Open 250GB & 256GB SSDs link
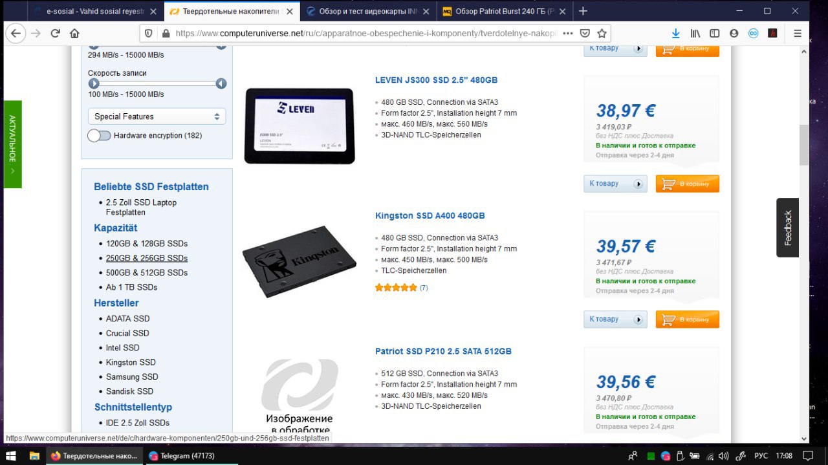828x465 pixels. (x=147, y=258)
